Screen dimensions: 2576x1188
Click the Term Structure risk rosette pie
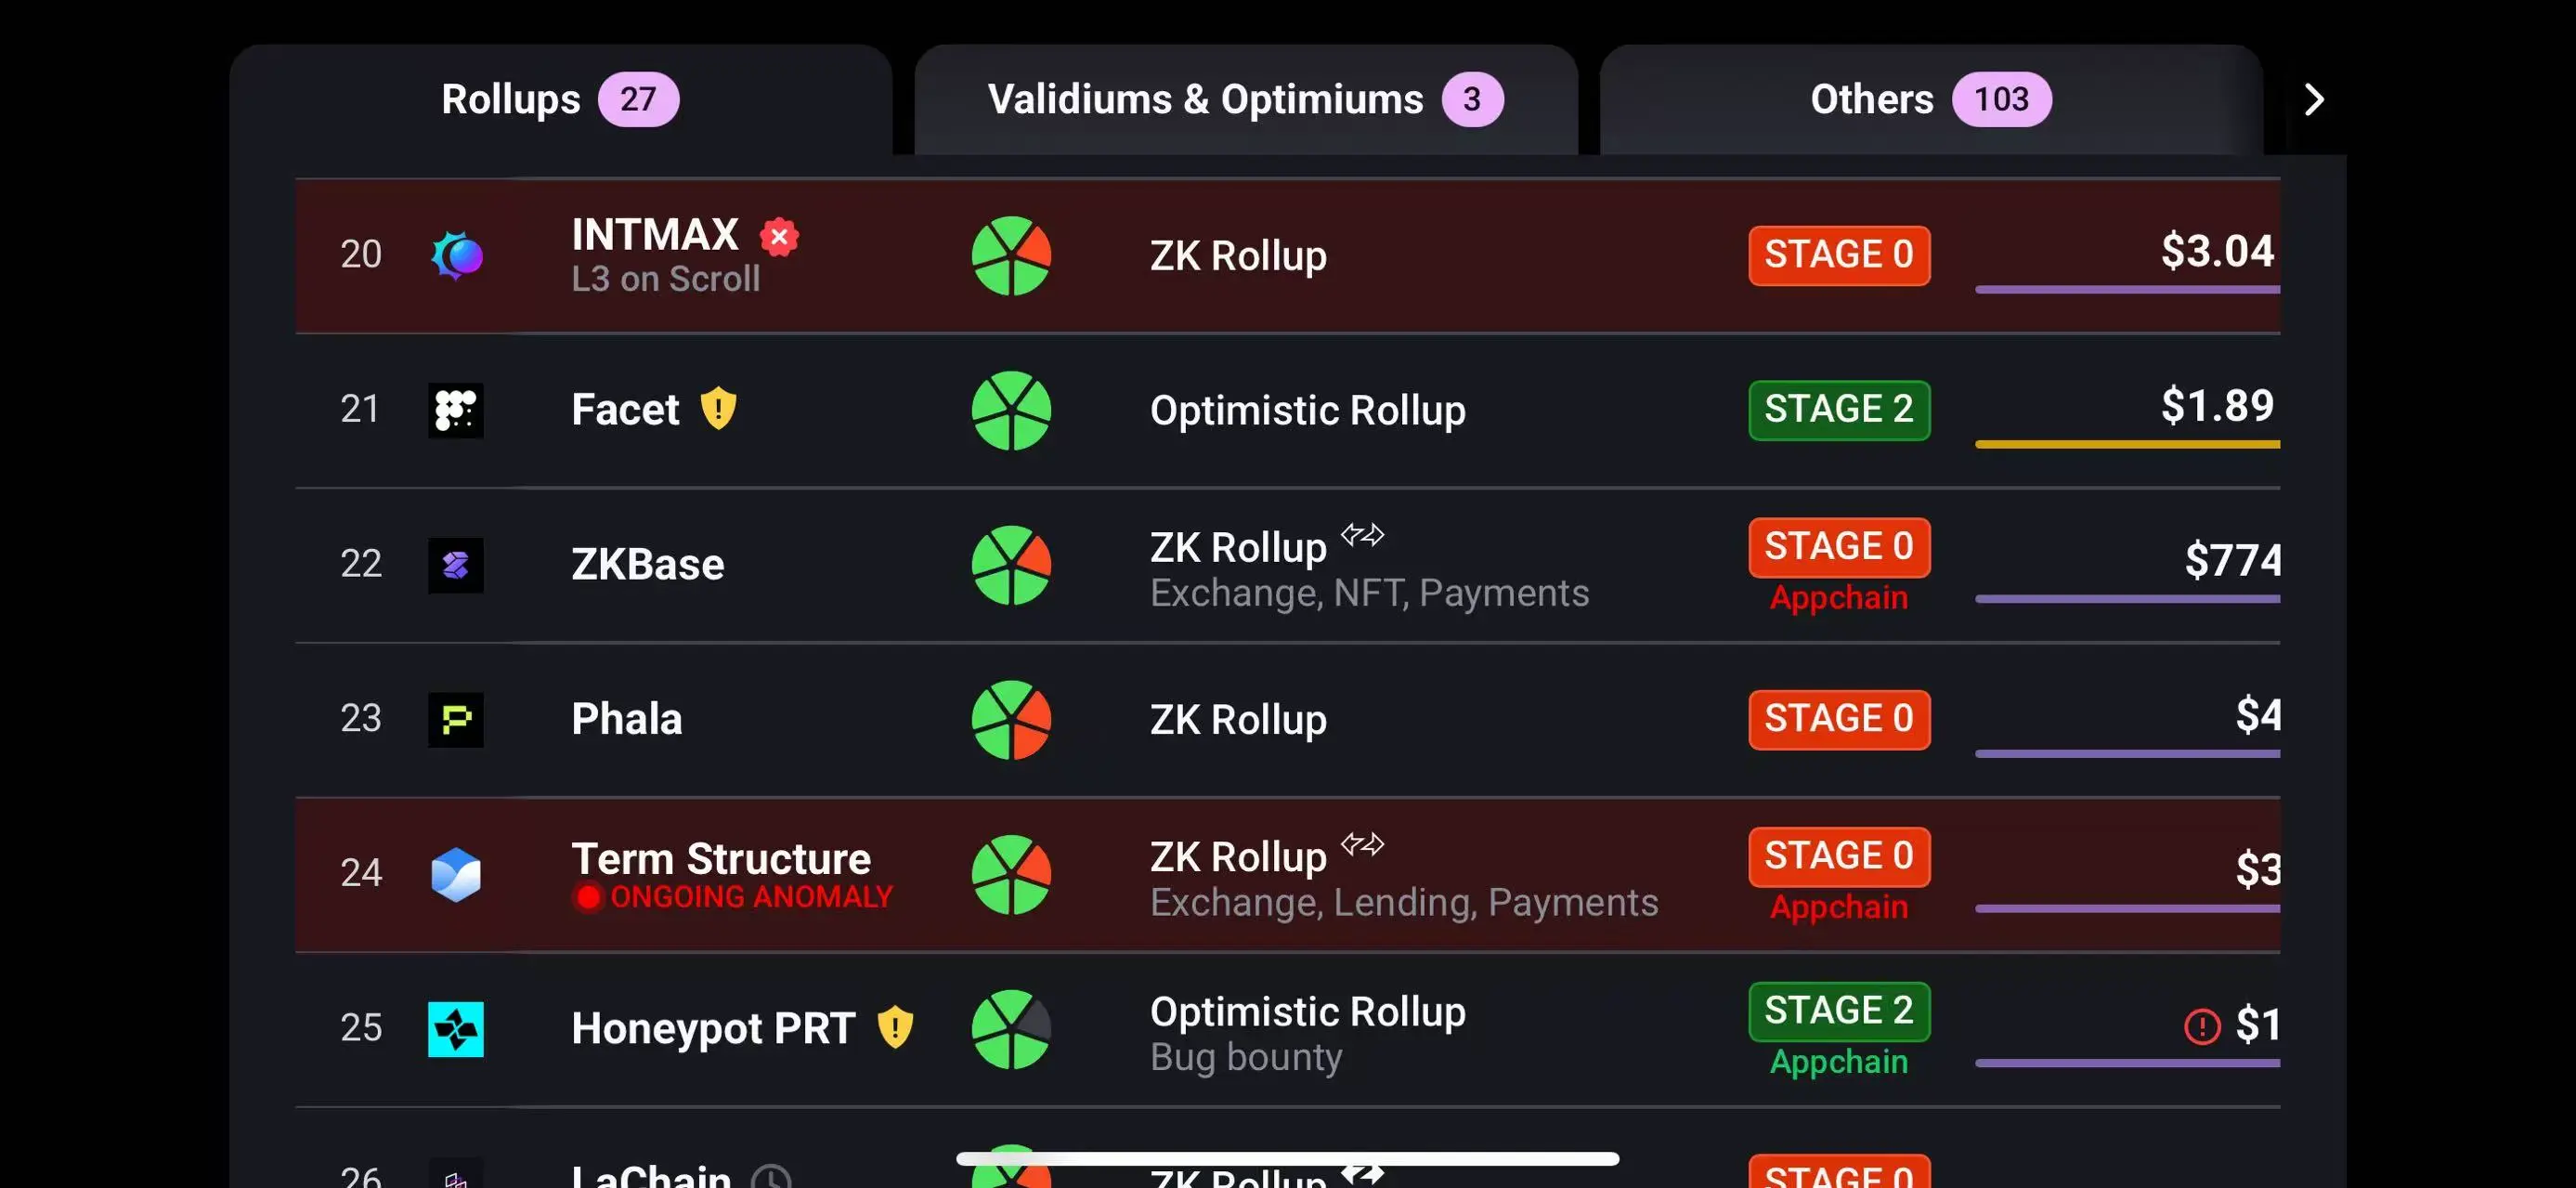click(1011, 874)
